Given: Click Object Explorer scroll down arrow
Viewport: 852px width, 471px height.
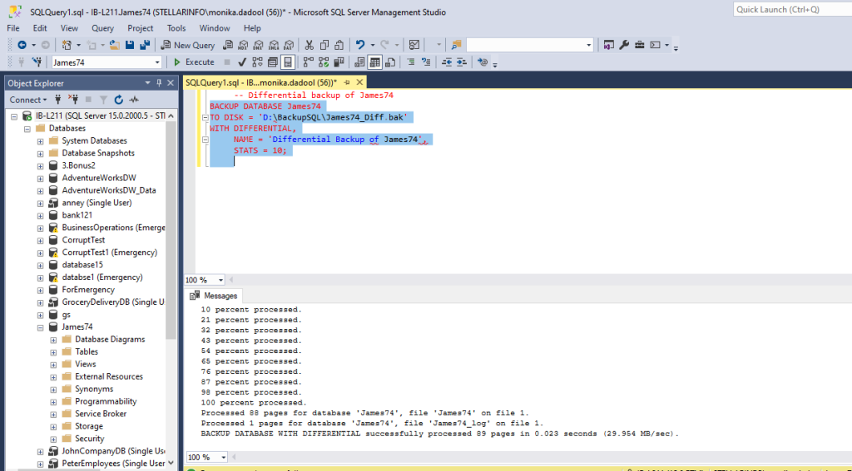Looking at the screenshot, I should point(171,463).
